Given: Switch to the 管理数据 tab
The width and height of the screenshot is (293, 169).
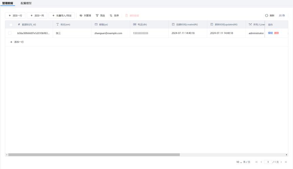Looking at the screenshot, I should [x=8, y=3].
